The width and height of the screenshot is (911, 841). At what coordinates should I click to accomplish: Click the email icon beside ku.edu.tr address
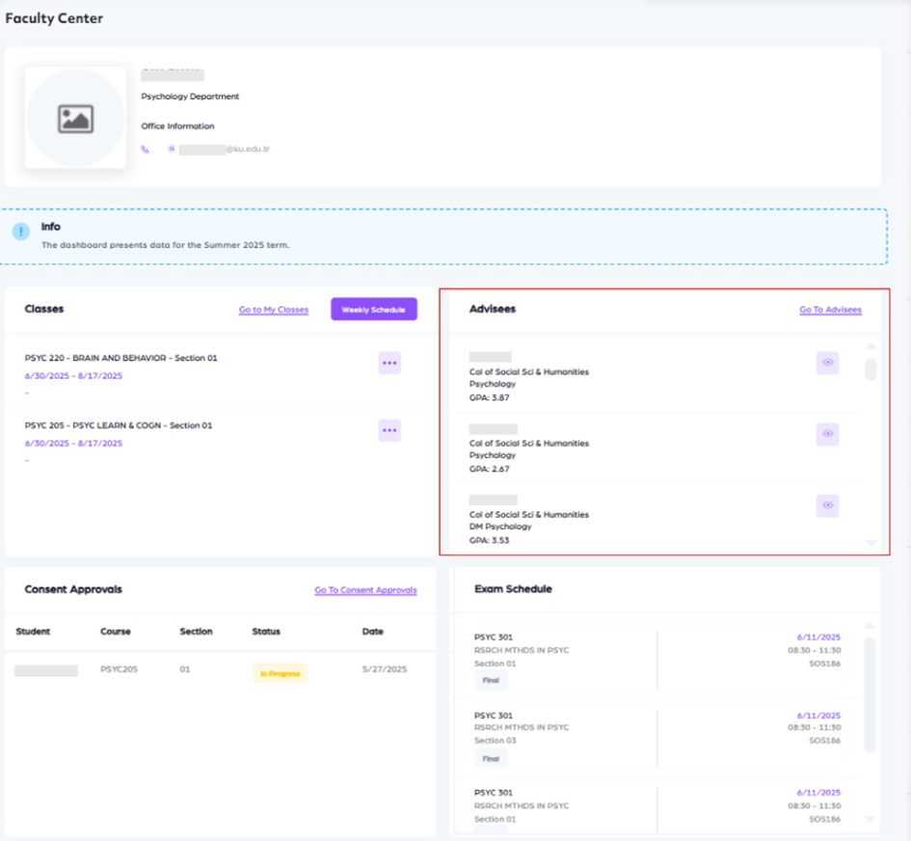point(171,149)
